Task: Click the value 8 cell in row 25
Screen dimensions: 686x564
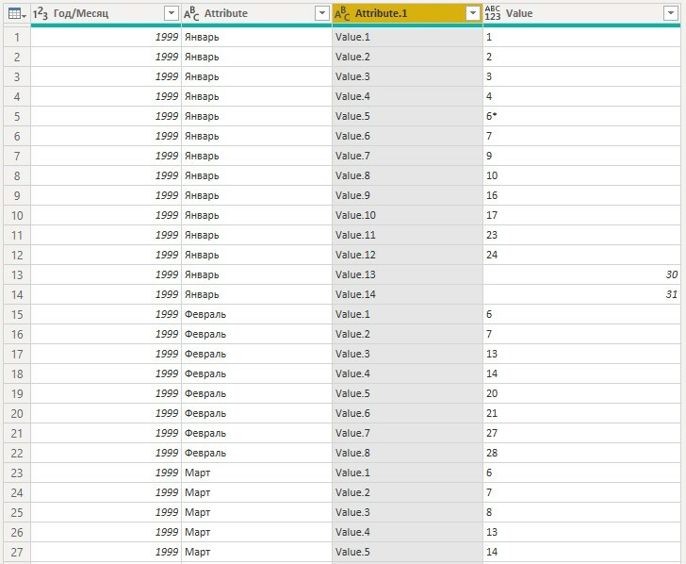Action: pyautogui.click(x=582, y=512)
